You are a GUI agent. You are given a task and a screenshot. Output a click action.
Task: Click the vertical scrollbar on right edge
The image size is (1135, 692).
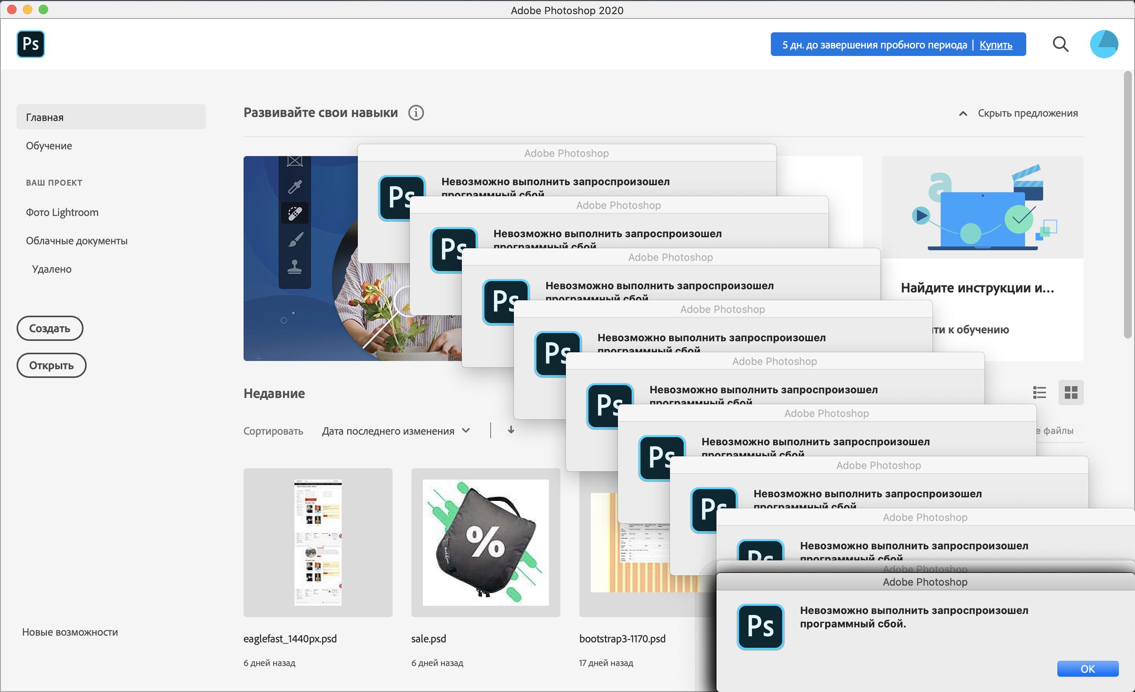1127,205
